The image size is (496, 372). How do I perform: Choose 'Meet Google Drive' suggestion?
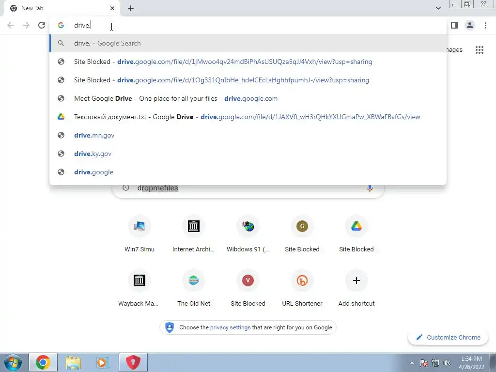tap(248, 98)
